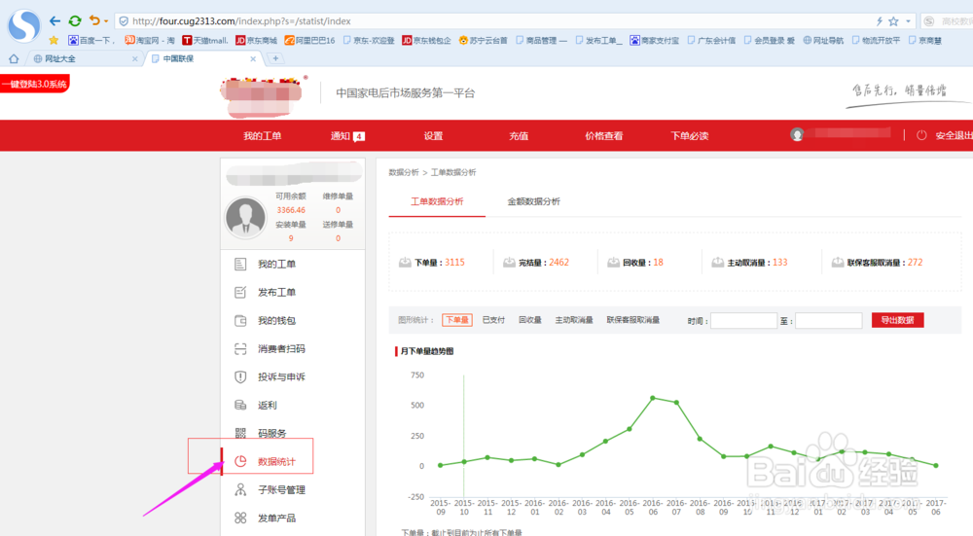973x536 pixels.
Task: Open 我的工单 in the red navigation bar
Action: (262, 136)
